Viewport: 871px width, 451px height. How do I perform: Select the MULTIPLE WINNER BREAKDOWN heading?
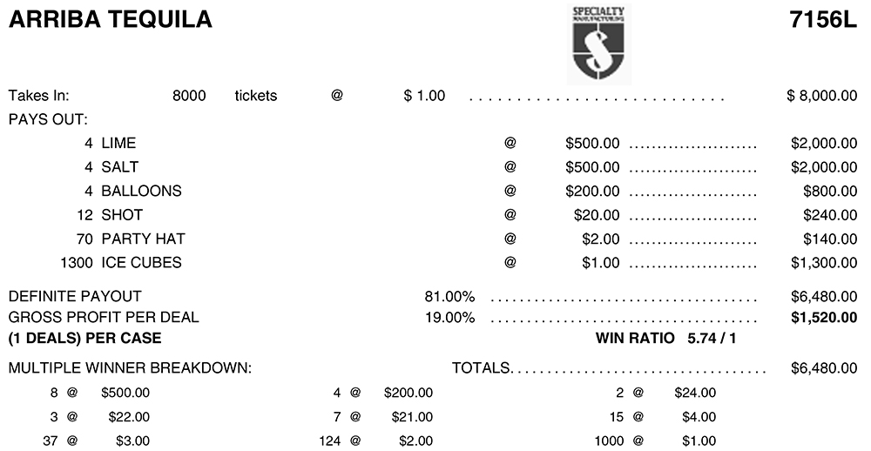[130, 368]
